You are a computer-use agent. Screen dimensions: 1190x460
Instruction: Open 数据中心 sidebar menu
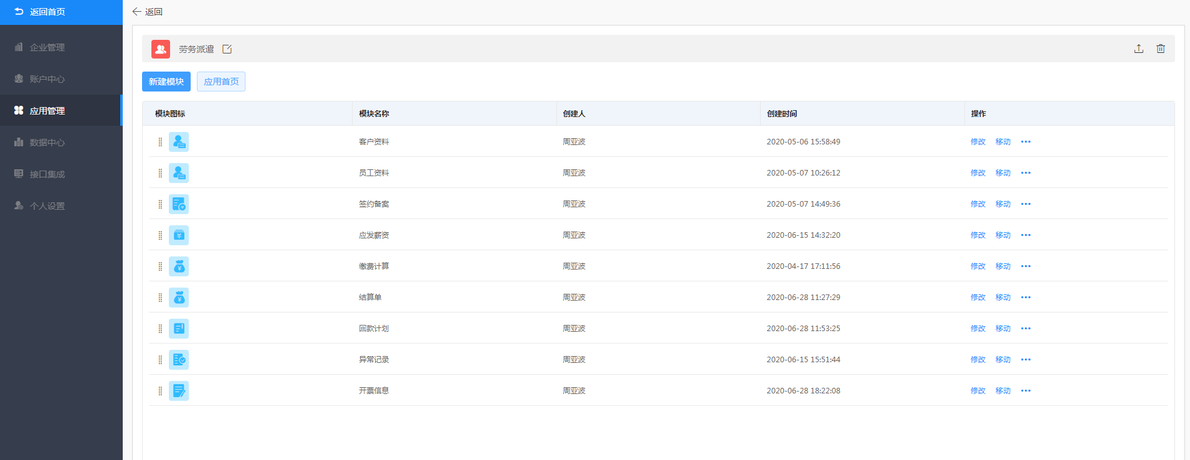[x=61, y=143]
